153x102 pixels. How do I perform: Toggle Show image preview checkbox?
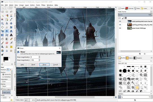[x=2, y=89]
